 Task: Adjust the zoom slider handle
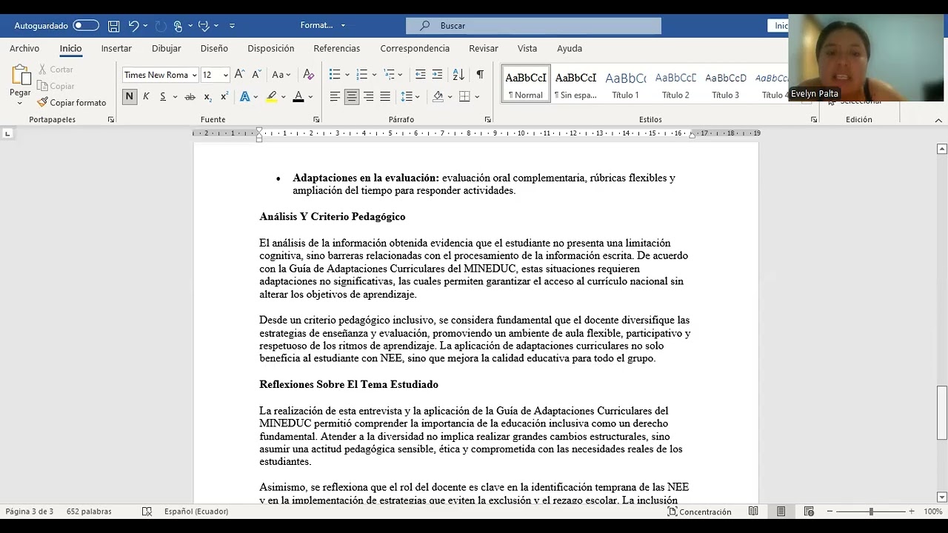(871, 512)
